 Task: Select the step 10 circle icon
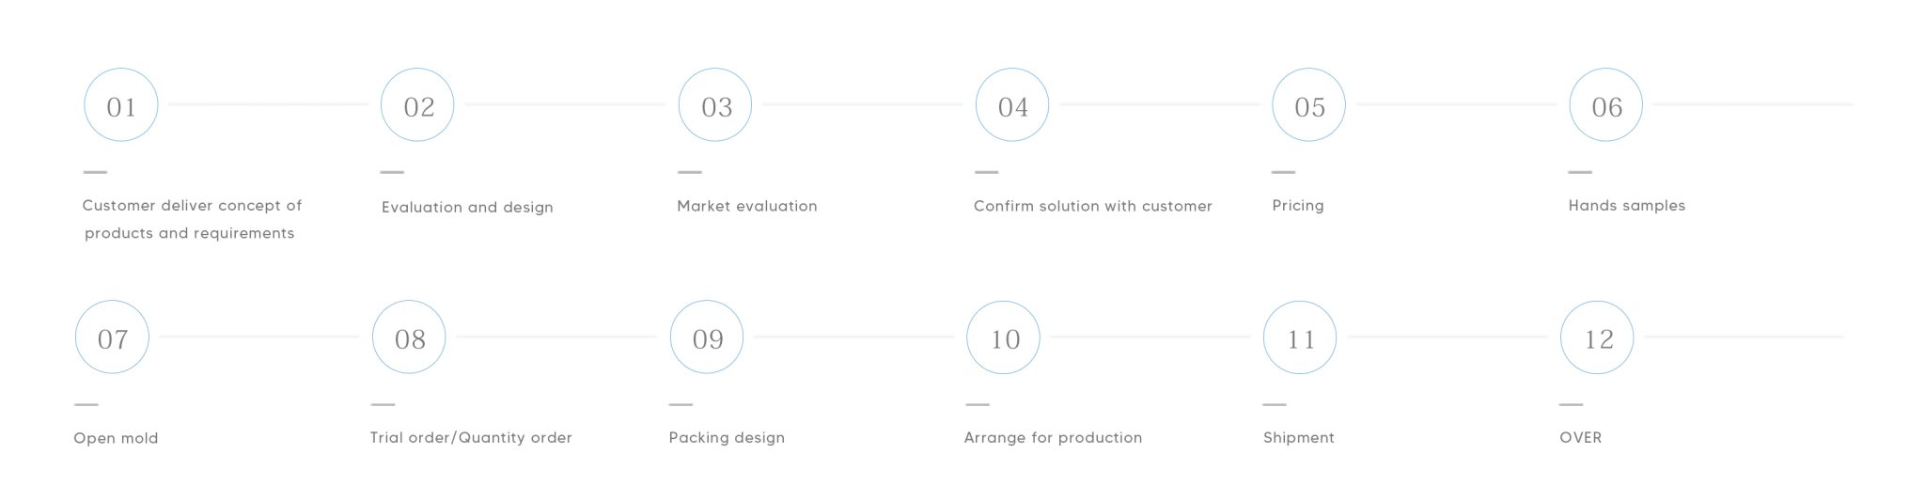pos(1004,337)
